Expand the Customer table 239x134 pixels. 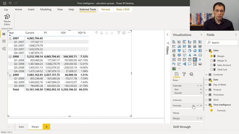tap(207, 74)
